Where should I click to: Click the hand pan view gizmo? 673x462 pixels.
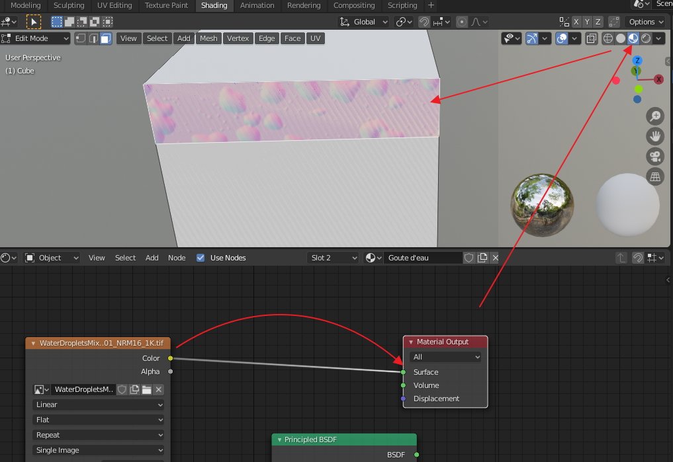[x=655, y=137]
